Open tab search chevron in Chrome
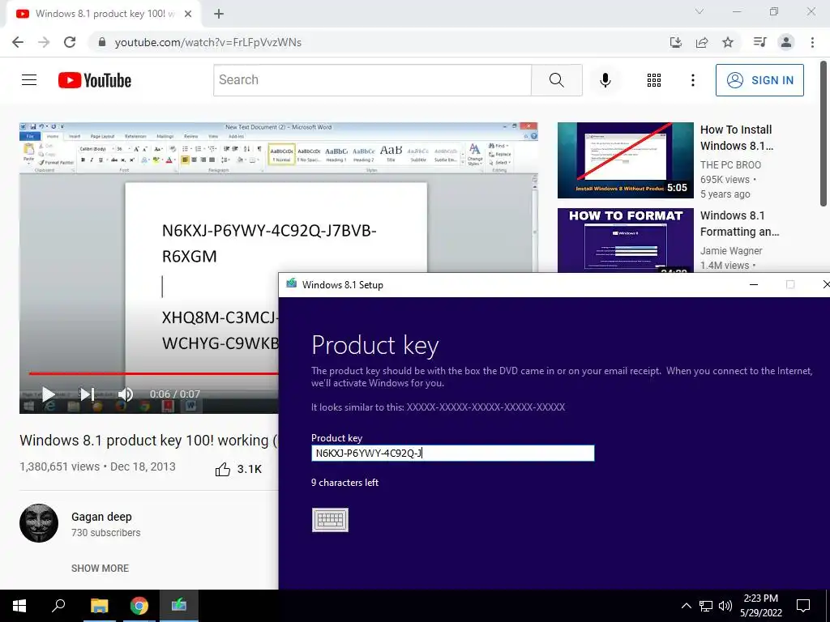This screenshot has height=622, width=830. coord(700,11)
